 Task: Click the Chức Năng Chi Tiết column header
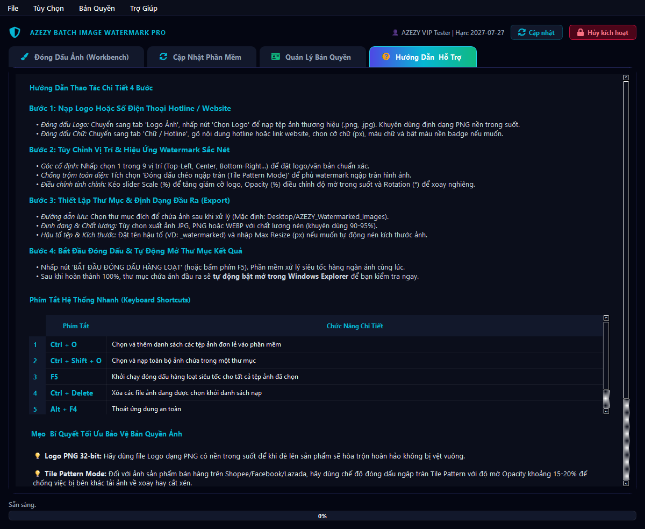coord(355,326)
